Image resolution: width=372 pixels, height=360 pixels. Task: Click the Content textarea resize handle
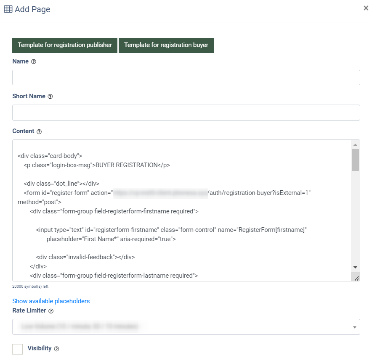point(356,278)
